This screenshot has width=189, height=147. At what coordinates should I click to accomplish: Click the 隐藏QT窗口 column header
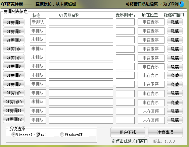[174, 15]
